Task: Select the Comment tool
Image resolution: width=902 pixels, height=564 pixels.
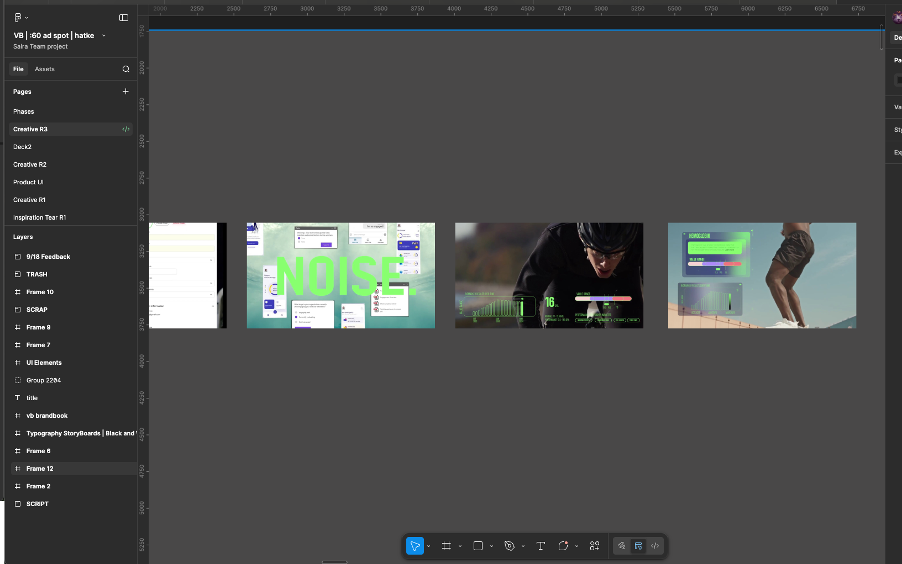Action: 563,546
